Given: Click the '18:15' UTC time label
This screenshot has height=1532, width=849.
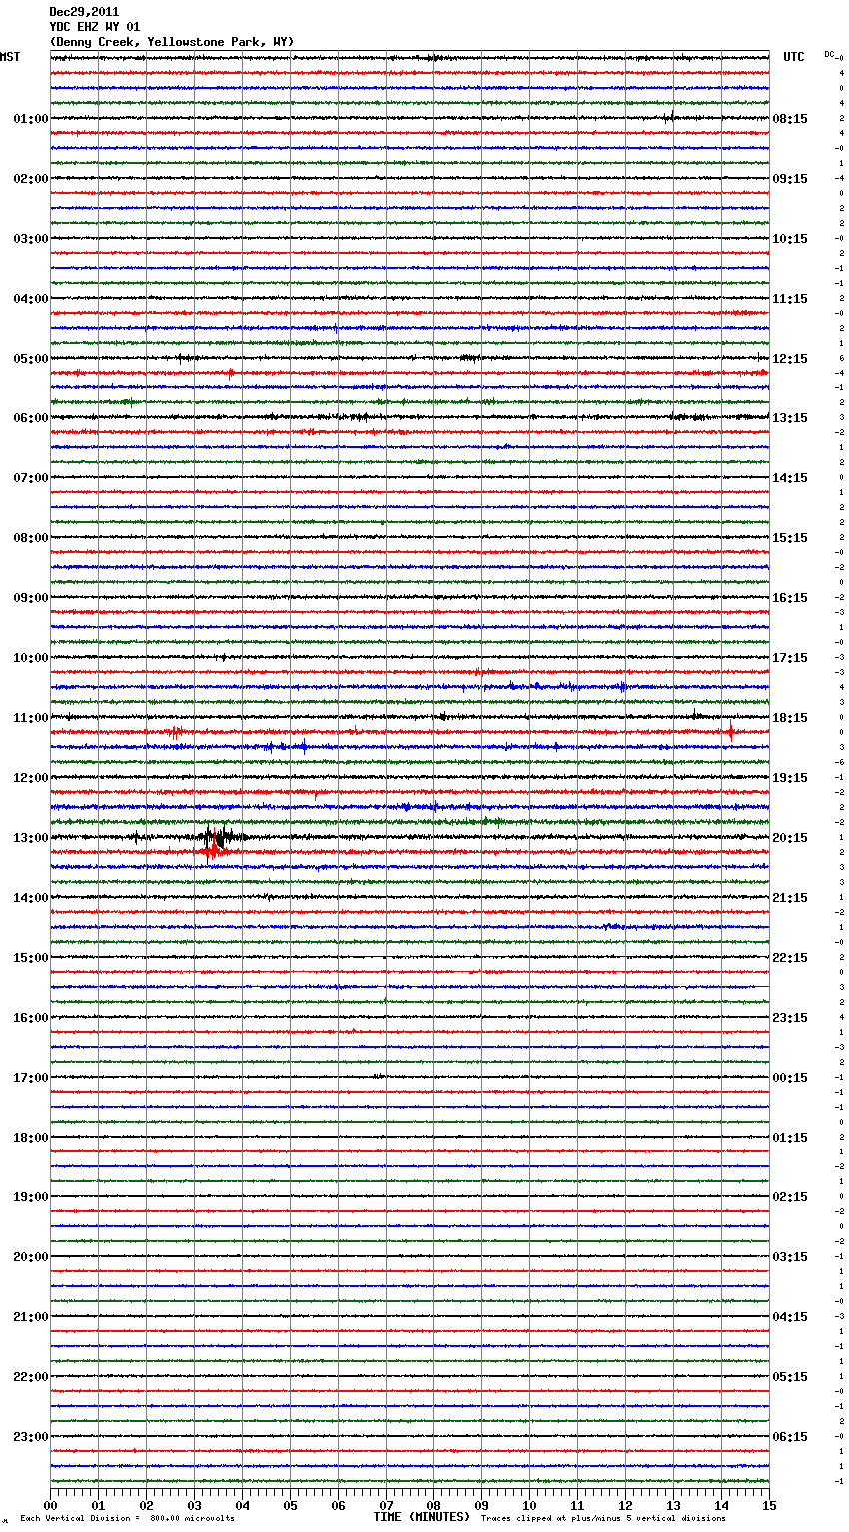Looking at the screenshot, I should click(x=790, y=718).
